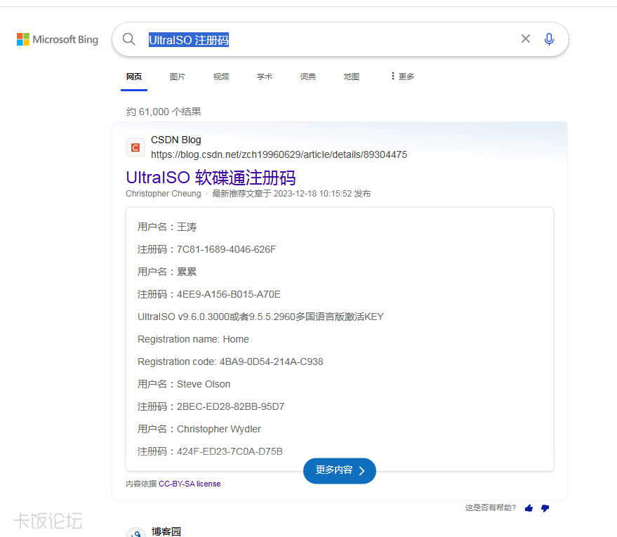Image resolution: width=617 pixels, height=537 pixels.
Task: Select the 词典 tab
Action: [x=308, y=77]
